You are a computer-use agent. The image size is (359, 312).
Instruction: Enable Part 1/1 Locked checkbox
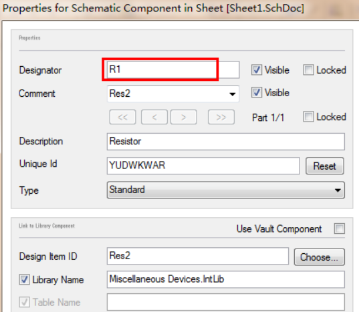308,117
